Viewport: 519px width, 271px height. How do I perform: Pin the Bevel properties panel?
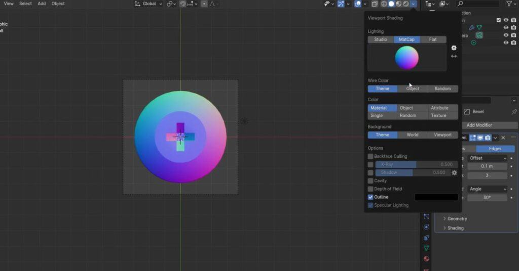click(x=514, y=112)
